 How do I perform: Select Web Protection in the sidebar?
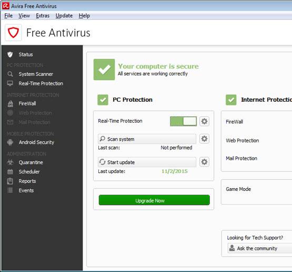tap(35, 113)
